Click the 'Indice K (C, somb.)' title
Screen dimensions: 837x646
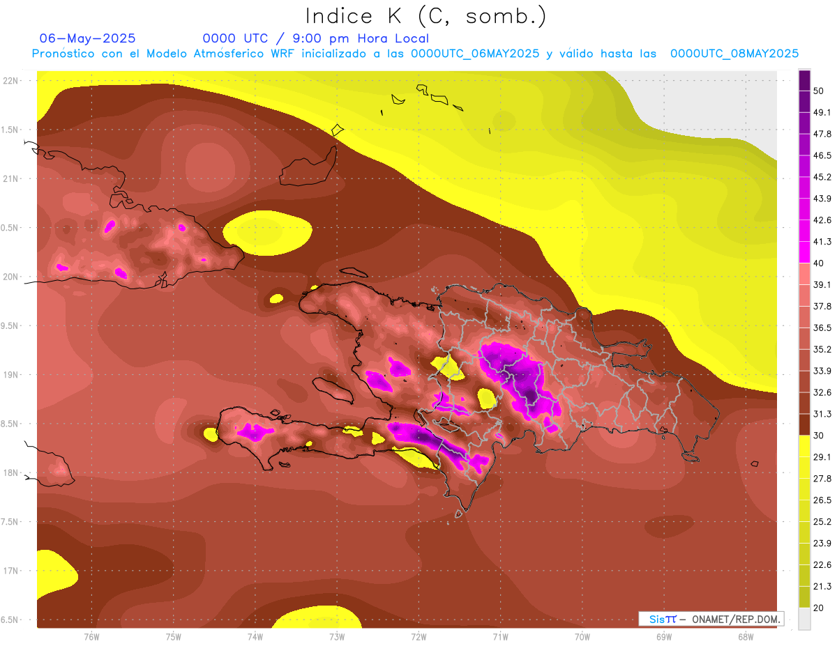(426, 16)
